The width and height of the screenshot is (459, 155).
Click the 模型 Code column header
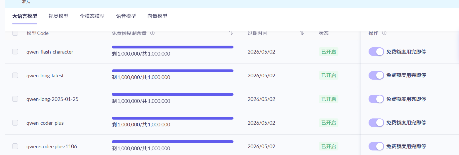click(x=38, y=33)
